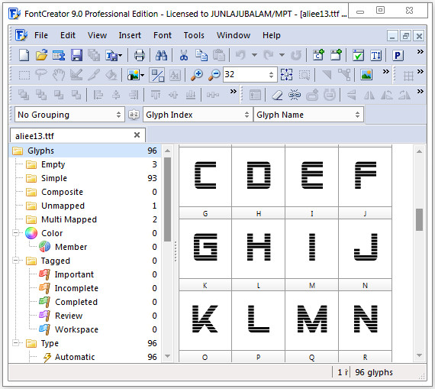
Task: Click the Validate font checkmark icon
Action: (358, 55)
